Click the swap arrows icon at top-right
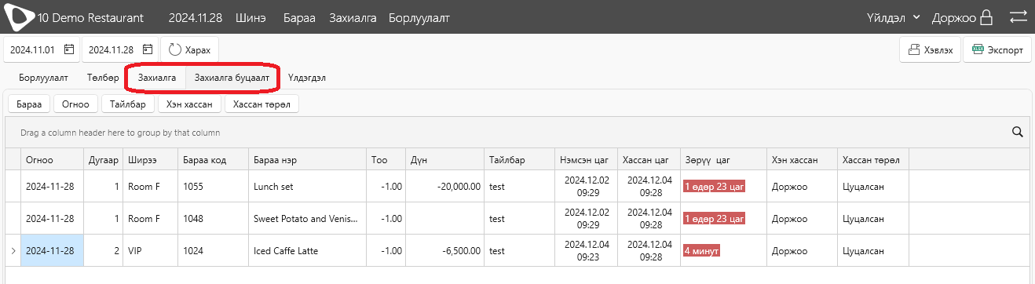This screenshot has width=1035, height=284. (x=1018, y=16)
